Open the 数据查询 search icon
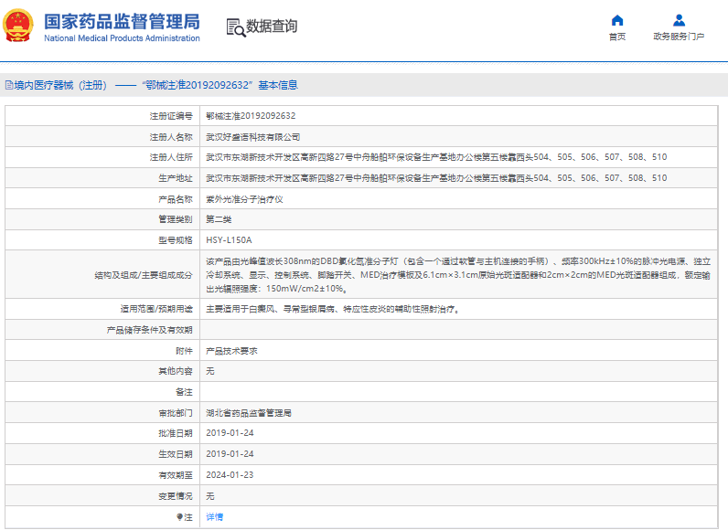This screenshot has width=728, height=530. click(x=236, y=27)
